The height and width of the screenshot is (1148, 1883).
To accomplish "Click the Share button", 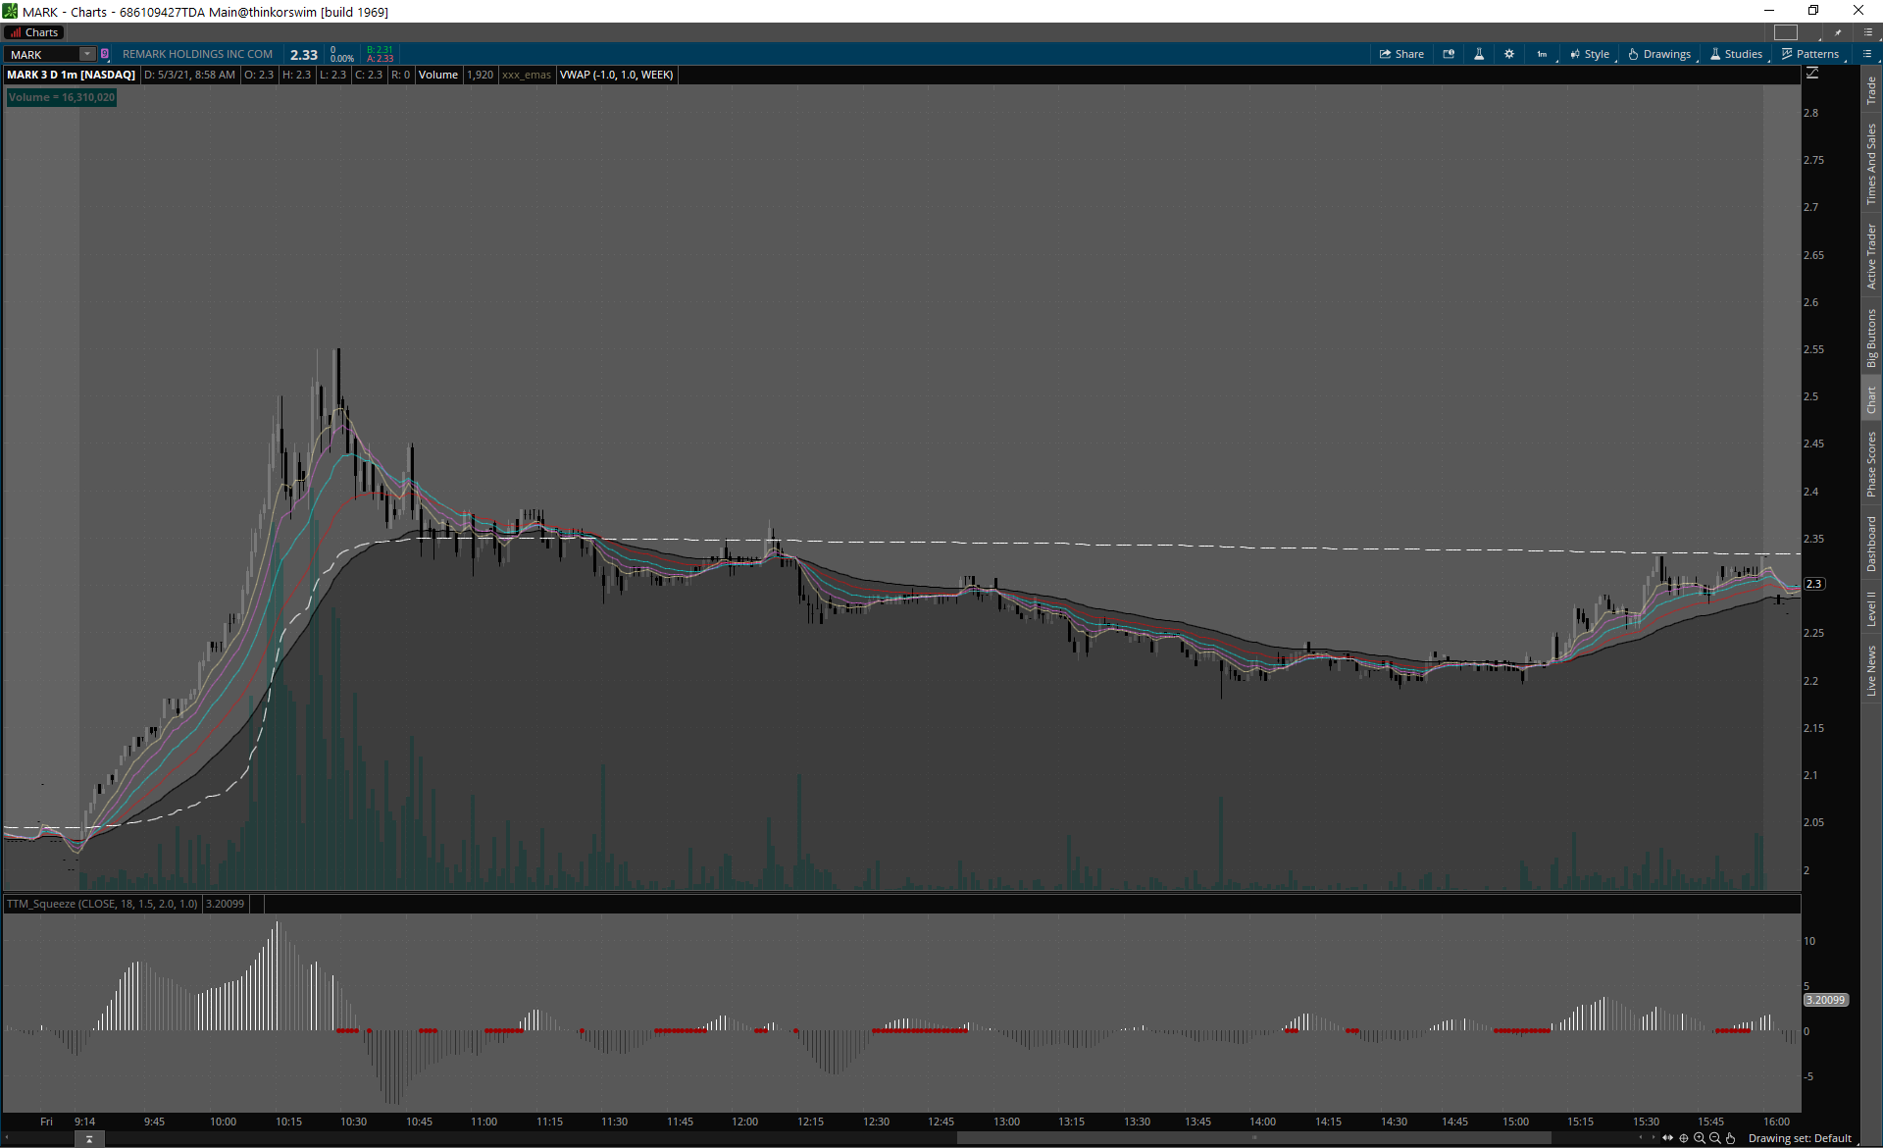I will (1401, 54).
